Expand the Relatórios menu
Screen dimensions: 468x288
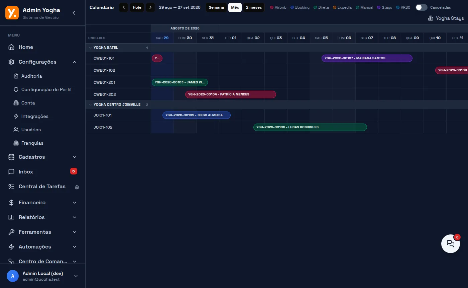(x=75, y=217)
